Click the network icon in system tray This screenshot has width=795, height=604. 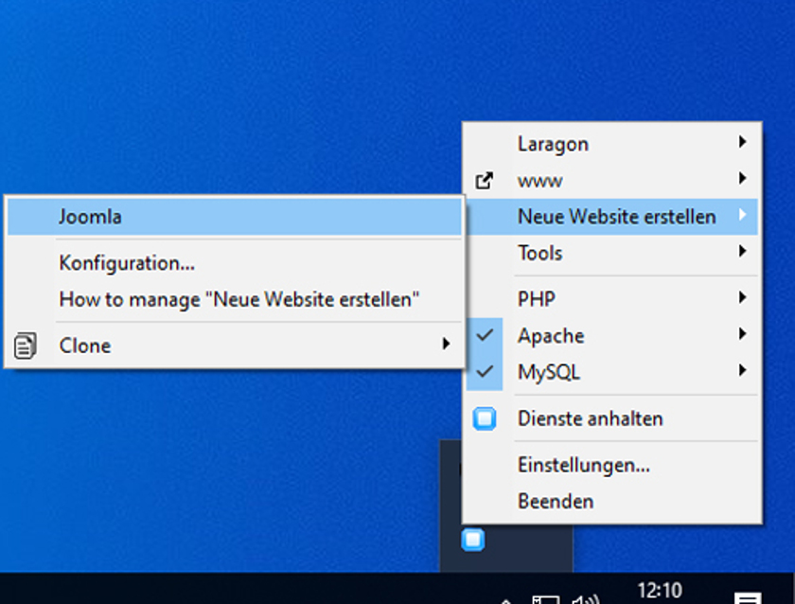point(546,599)
